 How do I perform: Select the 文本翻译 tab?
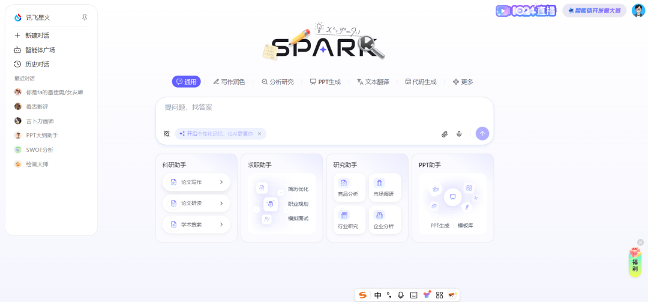click(x=373, y=82)
